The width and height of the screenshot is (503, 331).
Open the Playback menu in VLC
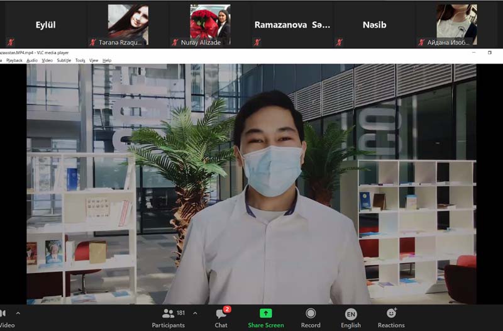14,60
